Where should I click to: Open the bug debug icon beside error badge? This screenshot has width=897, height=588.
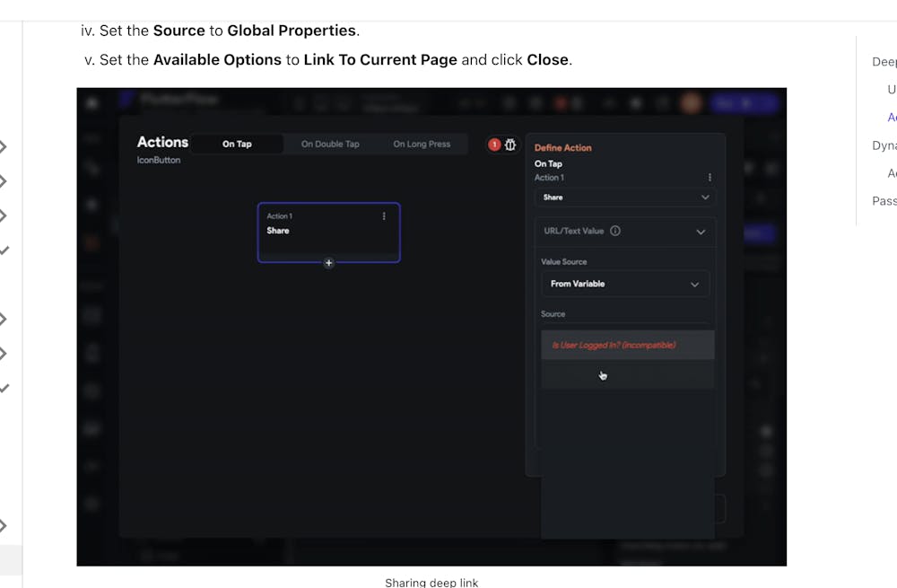coord(510,145)
